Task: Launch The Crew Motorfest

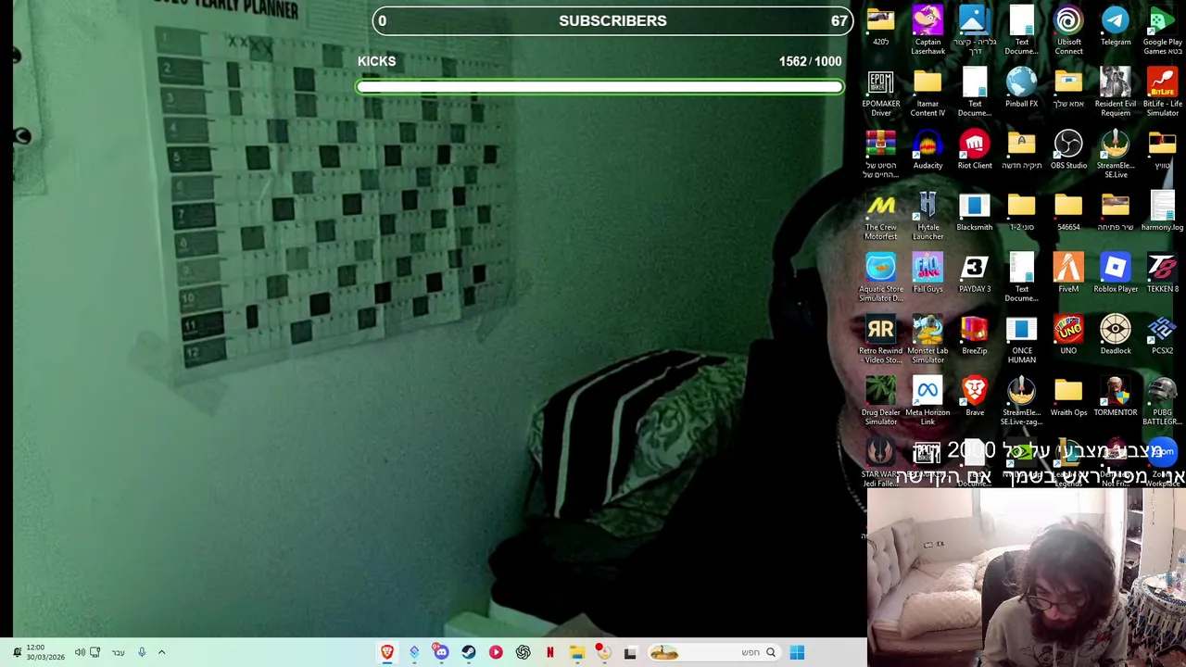Action: [x=880, y=216]
